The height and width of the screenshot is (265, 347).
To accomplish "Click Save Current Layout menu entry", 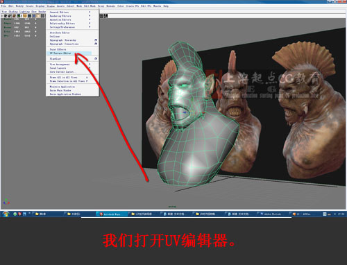I will coord(62,72).
